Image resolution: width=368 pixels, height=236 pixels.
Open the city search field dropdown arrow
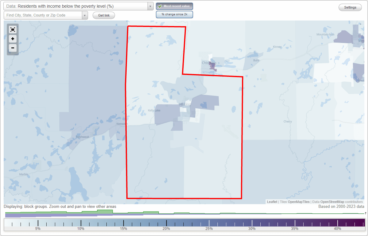pos(85,15)
